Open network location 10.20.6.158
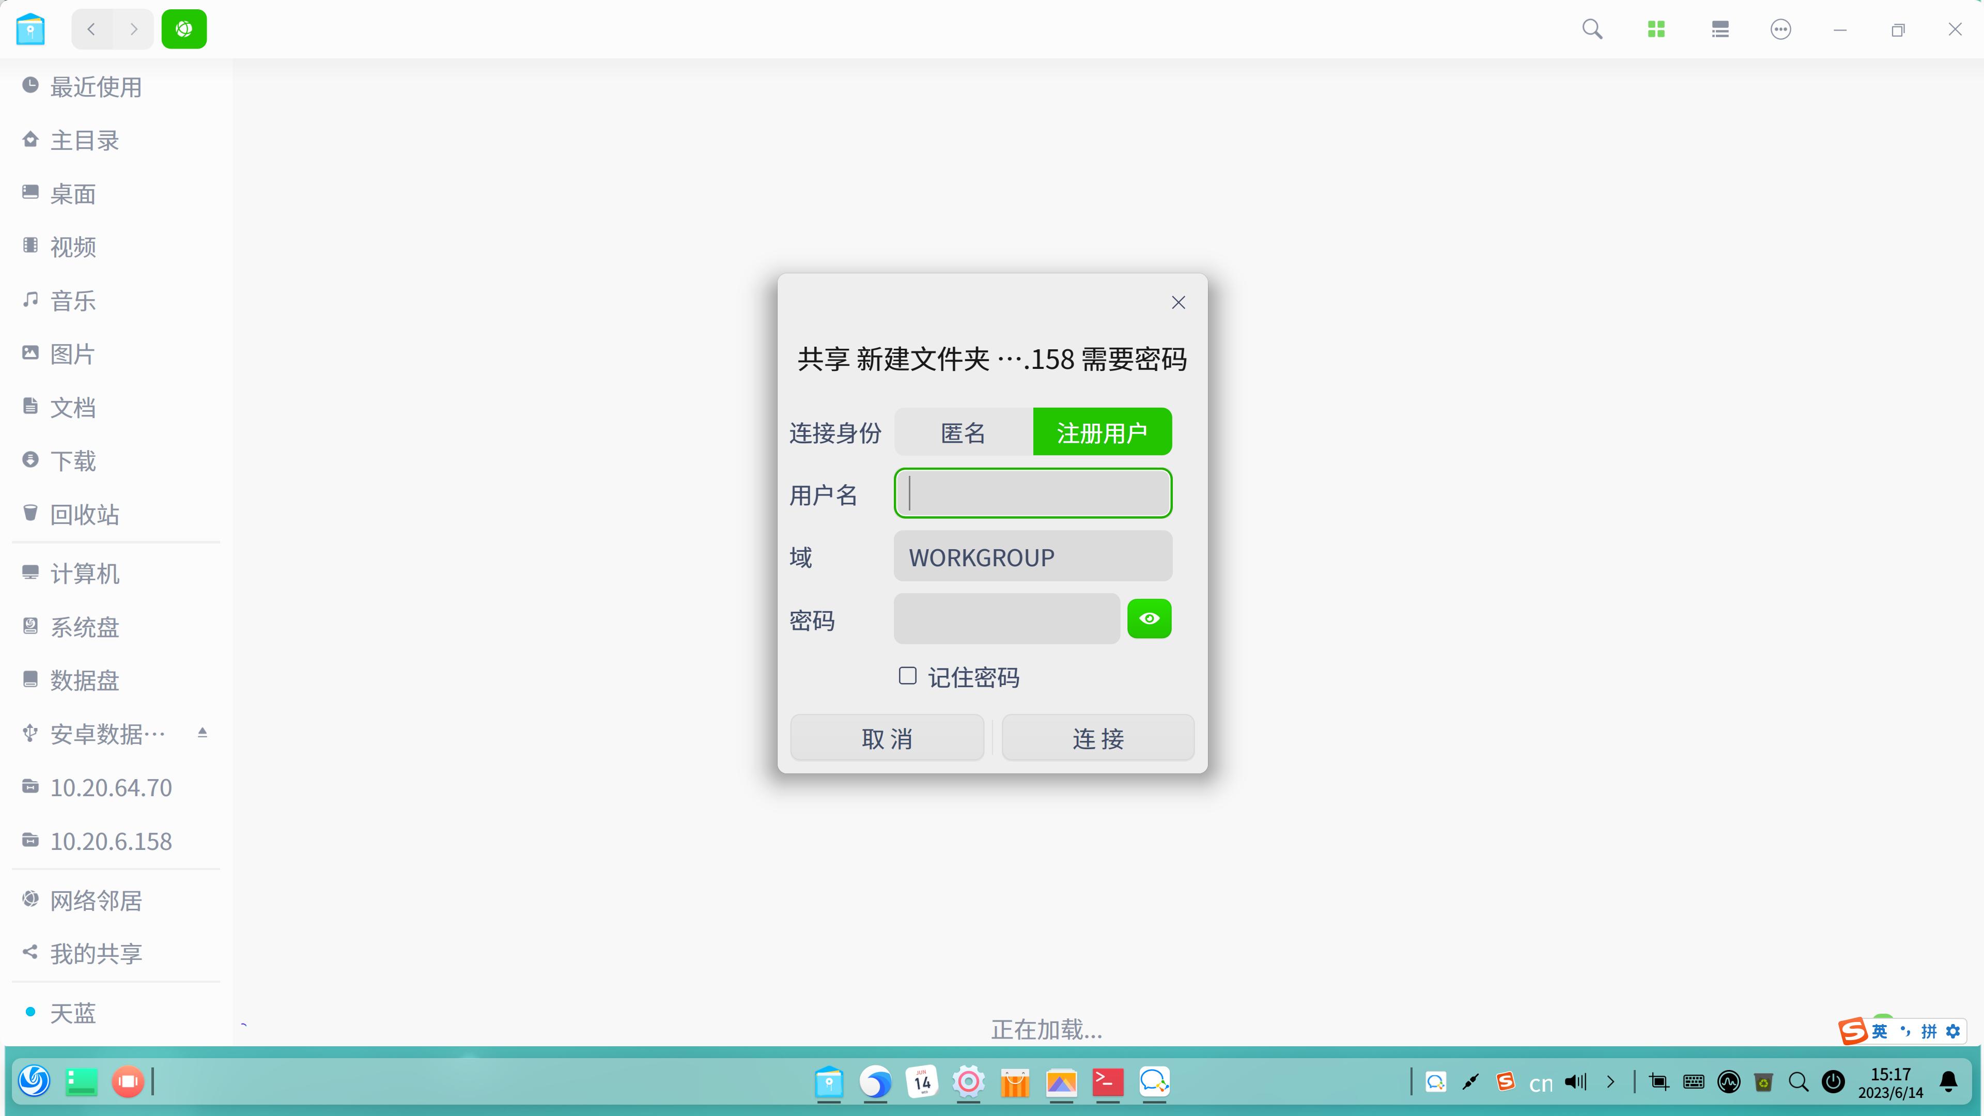This screenshot has height=1116, width=1984. (116, 841)
